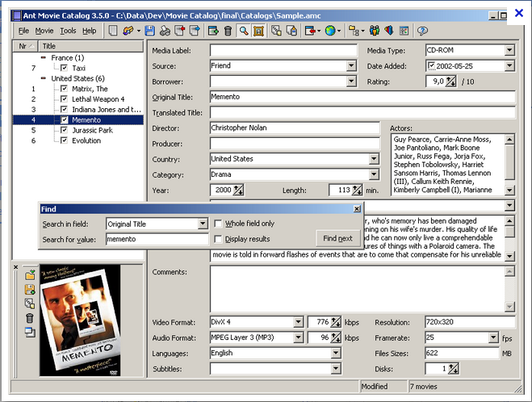Image resolution: width=532 pixels, height=402 pixels.
Task: Open the Media Type dropdown
Action: [x=509, y=50]
